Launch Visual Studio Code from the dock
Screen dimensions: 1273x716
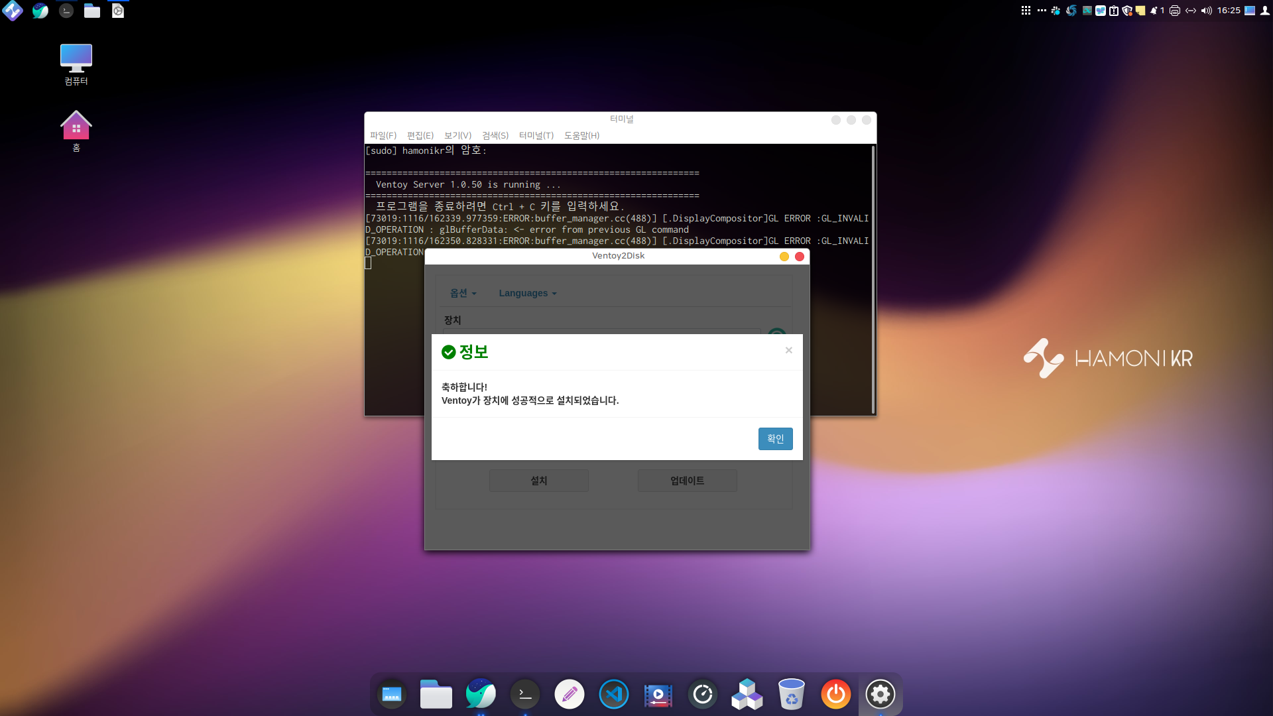click(613, 694)
